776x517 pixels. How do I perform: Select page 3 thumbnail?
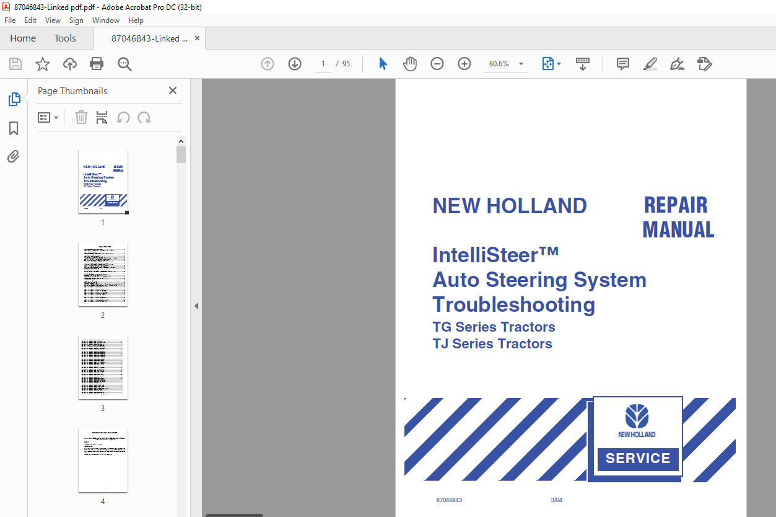point(103,368)
